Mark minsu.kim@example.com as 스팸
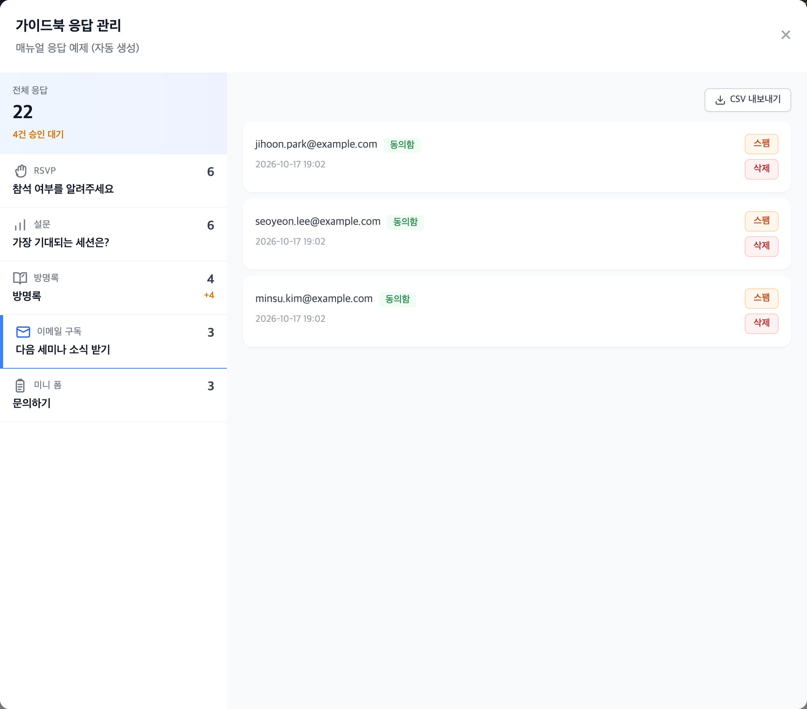 point(761,298)
